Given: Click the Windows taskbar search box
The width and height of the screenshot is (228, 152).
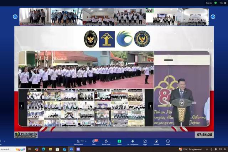Looking at the screenshot, I should click(x=13, y=149).
